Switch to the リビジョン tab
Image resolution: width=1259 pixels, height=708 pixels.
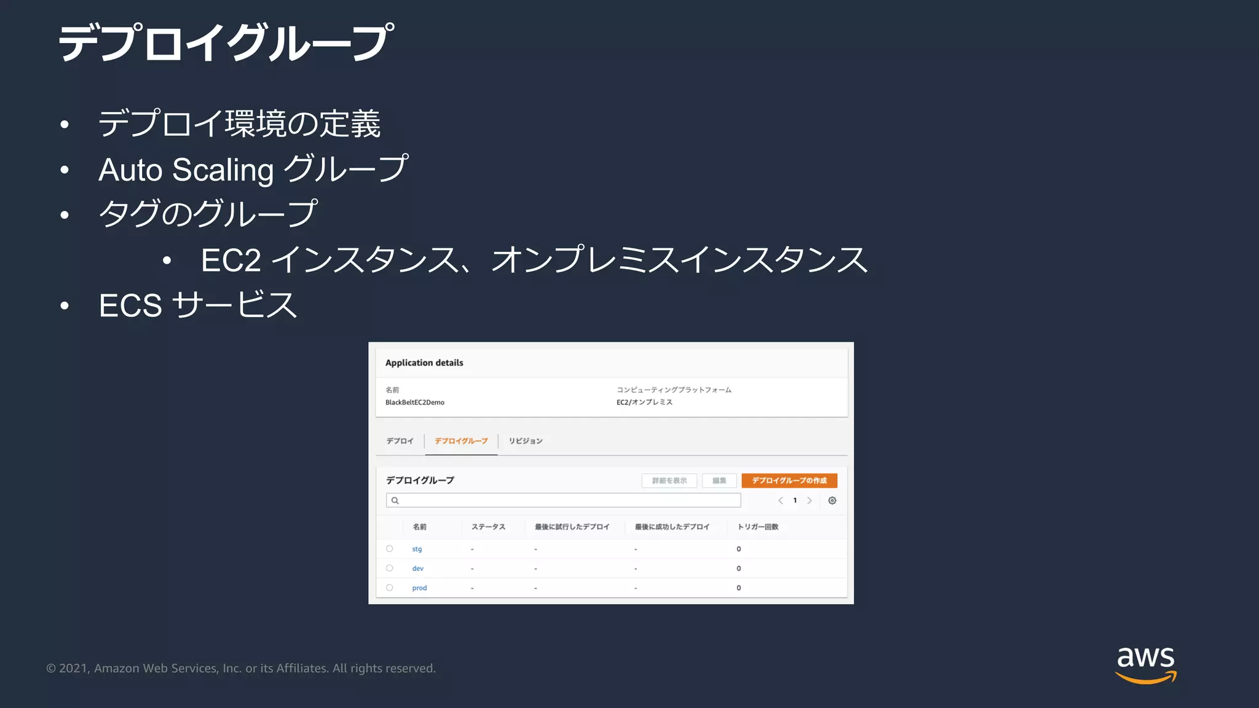click(x=526, y=441)
